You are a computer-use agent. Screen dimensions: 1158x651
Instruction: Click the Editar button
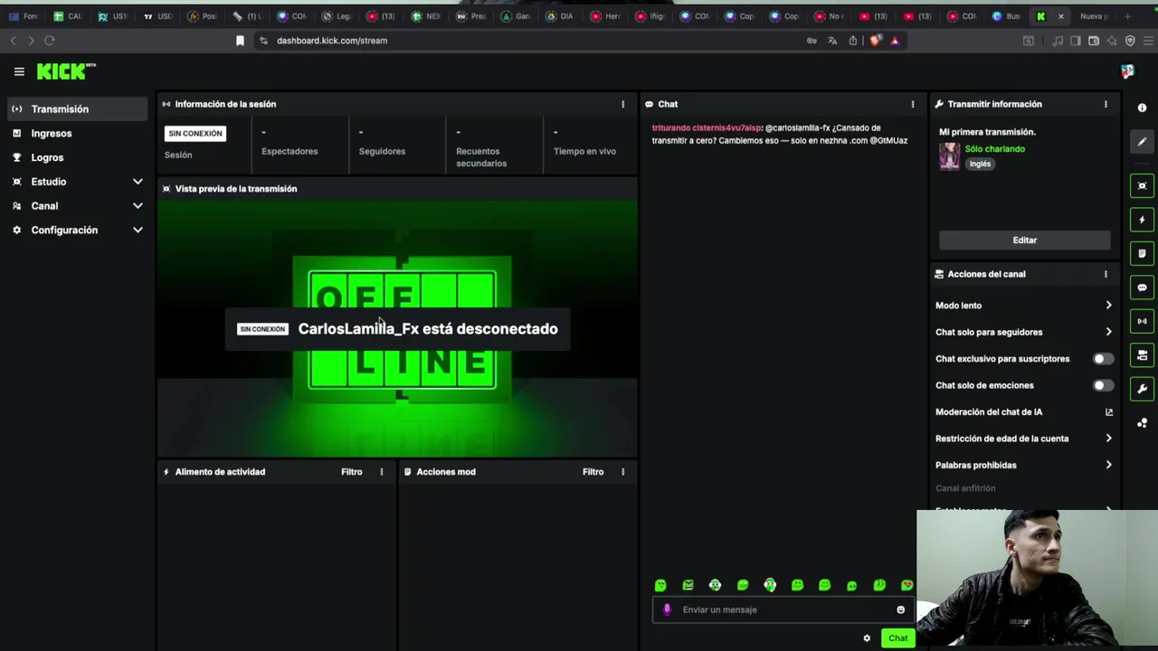pyautogui.click(x=1024, y=241)
